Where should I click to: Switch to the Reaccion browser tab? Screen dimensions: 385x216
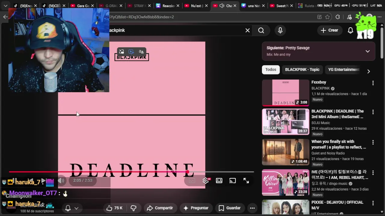point(168,6)
